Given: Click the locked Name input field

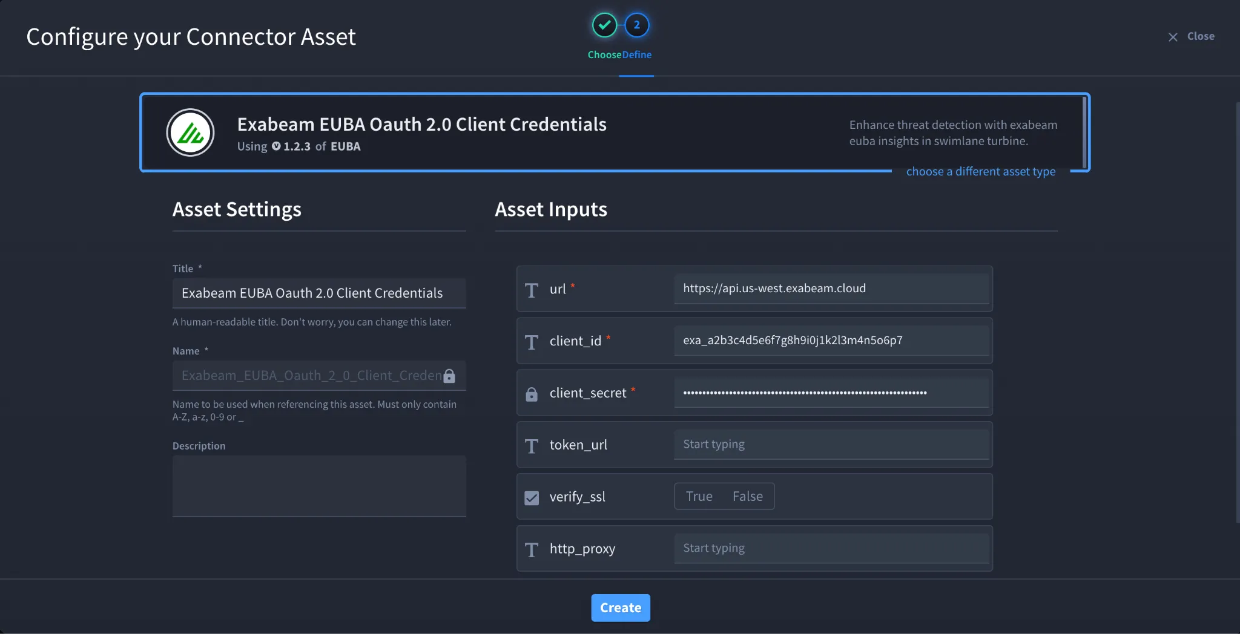Looking at the screenshot, I should tap(319, 376).
